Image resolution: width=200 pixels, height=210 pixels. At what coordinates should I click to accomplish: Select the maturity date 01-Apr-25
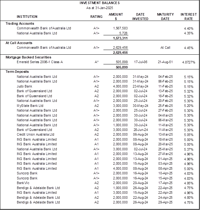click(x=165, y=159)
